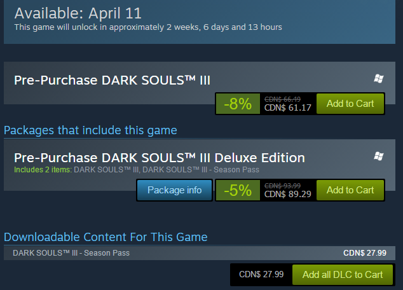Click the -5% discount badge
The image size is (403, 290).
pos(238,190)
